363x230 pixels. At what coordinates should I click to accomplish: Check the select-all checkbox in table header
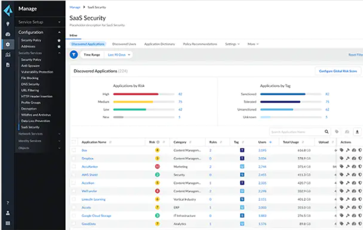point(74,142)
